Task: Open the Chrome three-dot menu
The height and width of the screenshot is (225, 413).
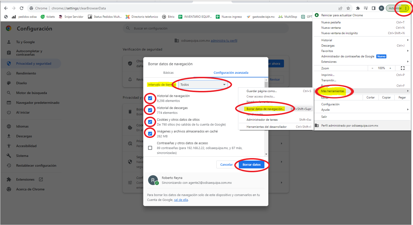Action: click(406, 8)
